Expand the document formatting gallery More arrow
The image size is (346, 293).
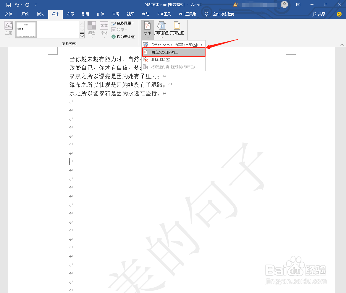82,35
